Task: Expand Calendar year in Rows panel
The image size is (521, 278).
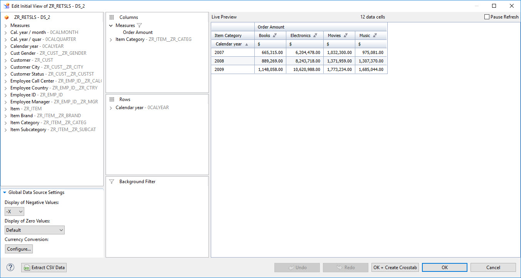Action: (x=111, y=108)
